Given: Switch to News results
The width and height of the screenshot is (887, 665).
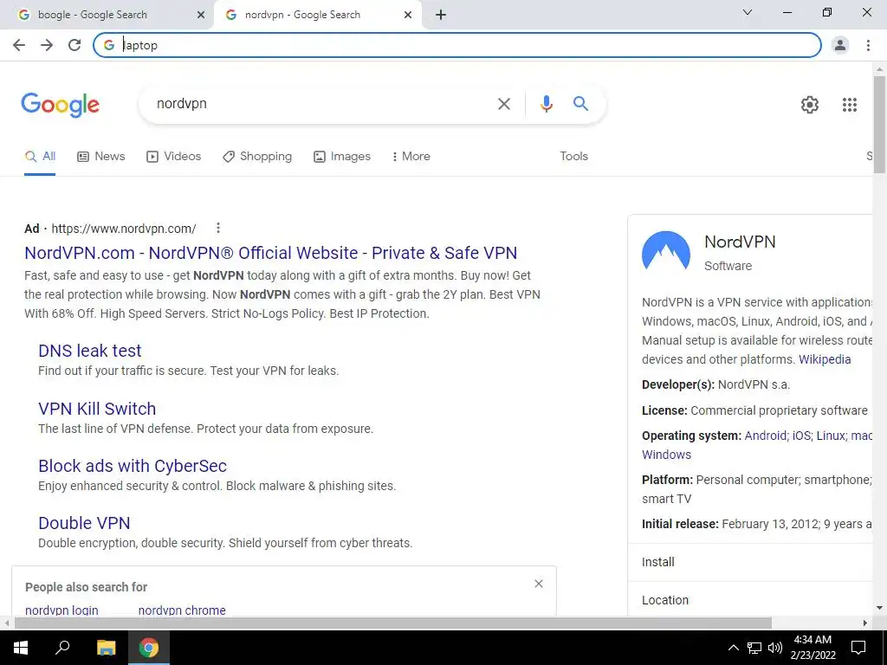Looking at the screenshot, I should [x=101, y=157].
